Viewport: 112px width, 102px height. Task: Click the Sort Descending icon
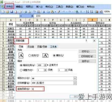(x=92, y=12)
